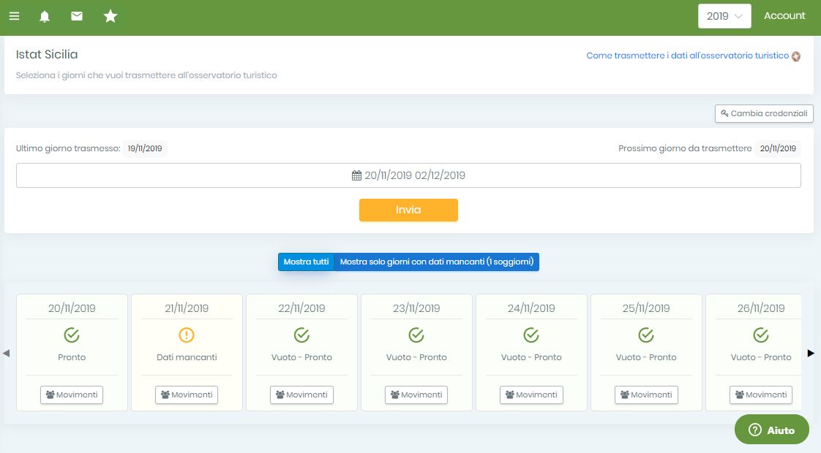821x453 pixels.
Task: Open notifications bell
Action: tap(45, 16)
